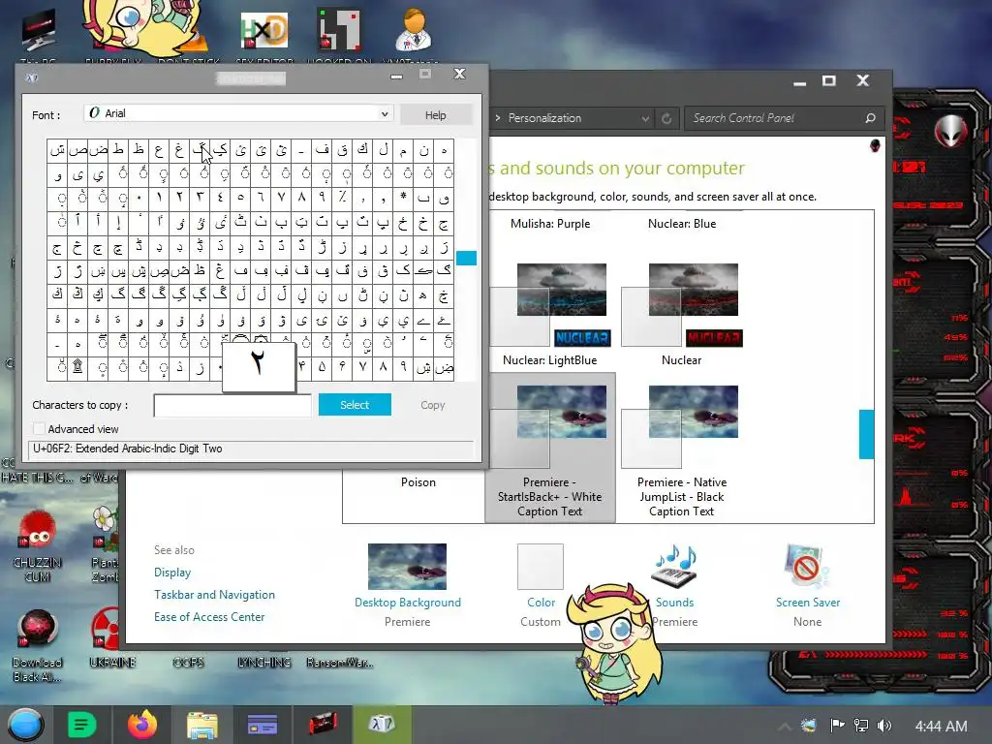
Task: Click the Poison theme label
Action: click(x=418, y=482)
